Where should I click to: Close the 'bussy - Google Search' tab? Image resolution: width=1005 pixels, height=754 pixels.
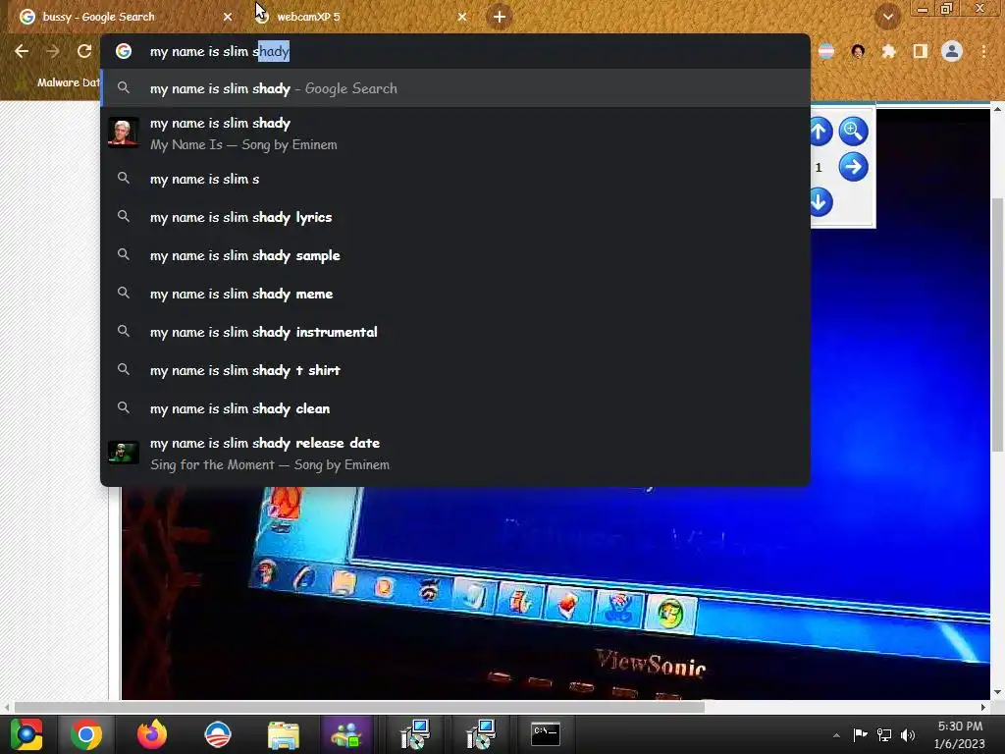pyautogui.click(x=228, y=17)
